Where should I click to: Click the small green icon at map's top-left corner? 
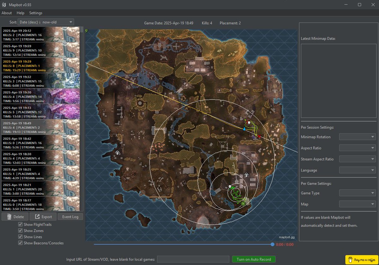coord(86,31)
